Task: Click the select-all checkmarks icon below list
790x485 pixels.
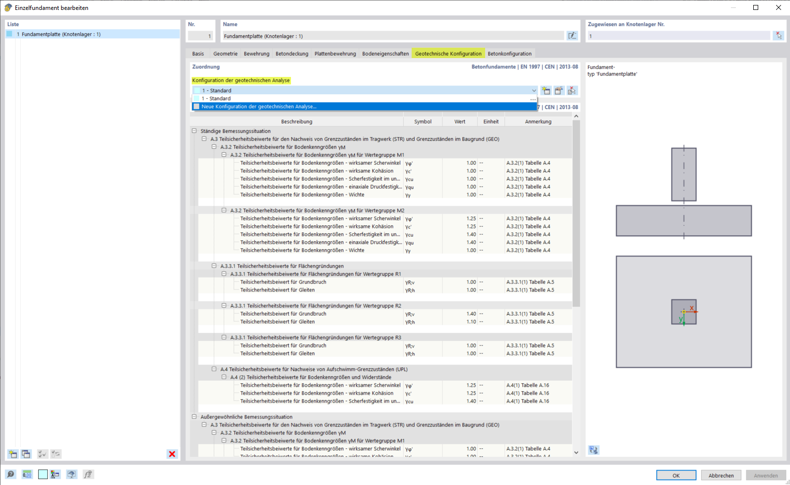Action: (42, 454)
